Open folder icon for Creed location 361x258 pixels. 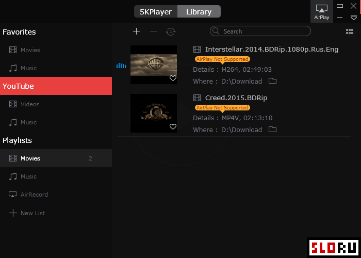click(x=272, y=129)
